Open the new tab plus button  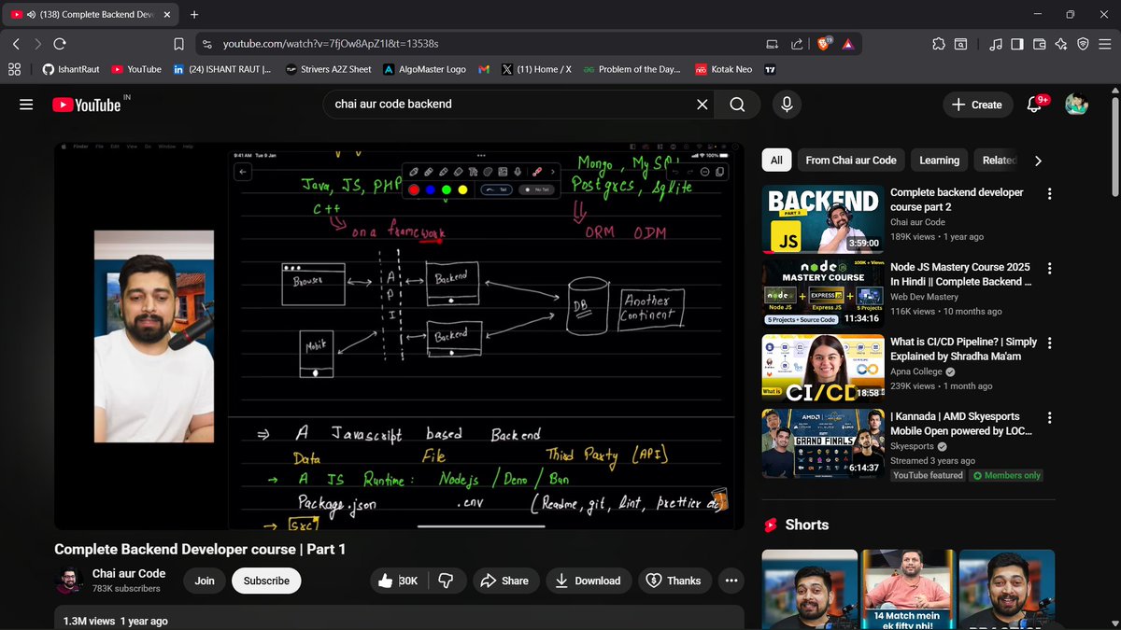194,14
